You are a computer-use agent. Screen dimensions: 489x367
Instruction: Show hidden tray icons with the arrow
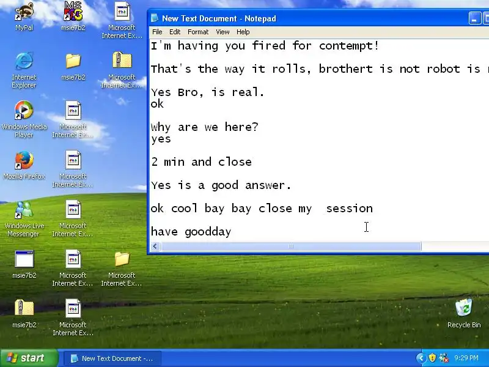pos(421,358)
